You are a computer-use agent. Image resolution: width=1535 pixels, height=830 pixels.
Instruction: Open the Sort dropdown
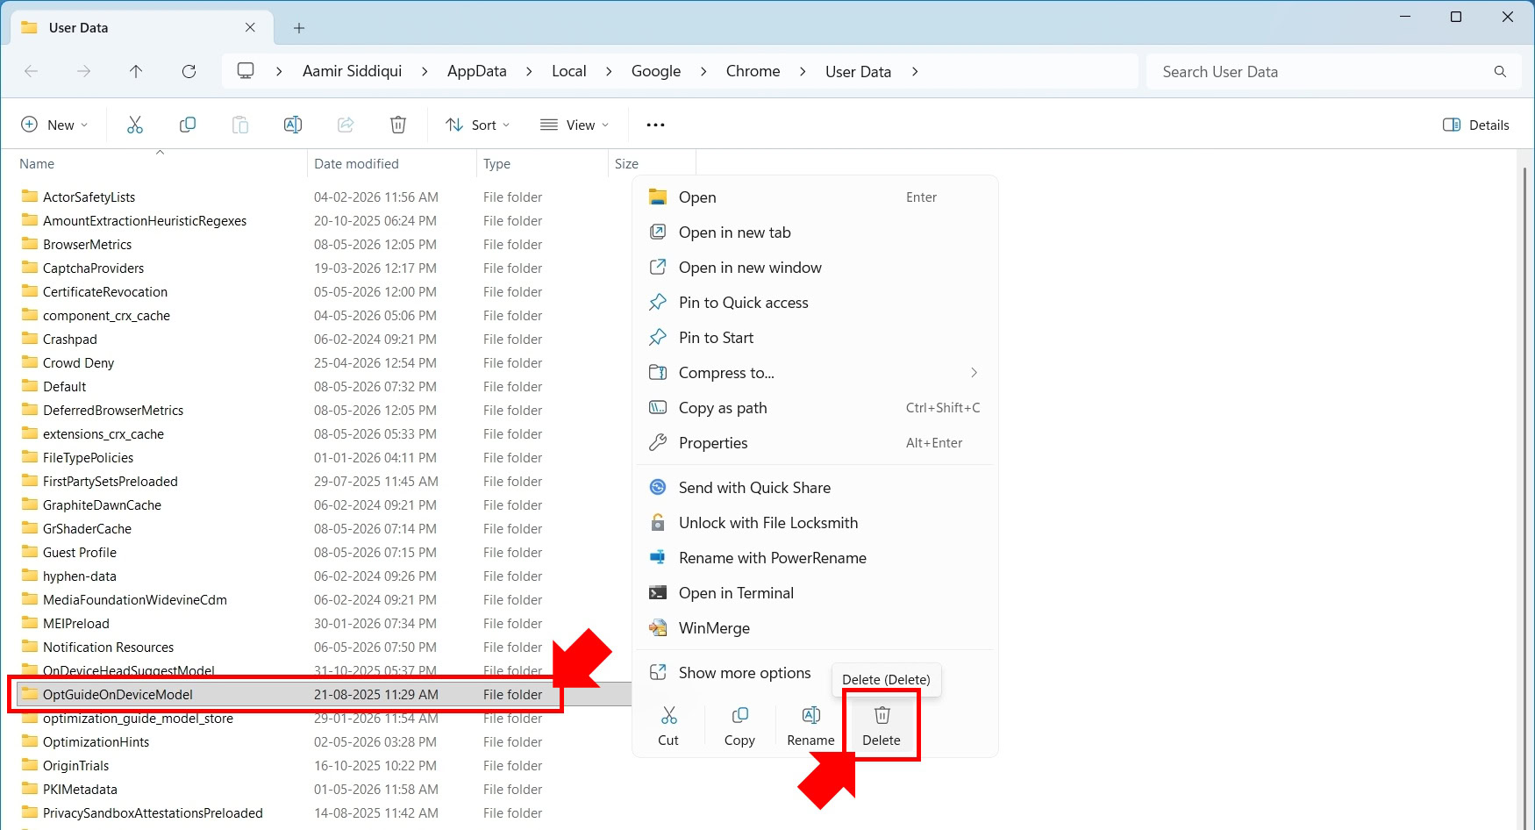pos(478,125)
